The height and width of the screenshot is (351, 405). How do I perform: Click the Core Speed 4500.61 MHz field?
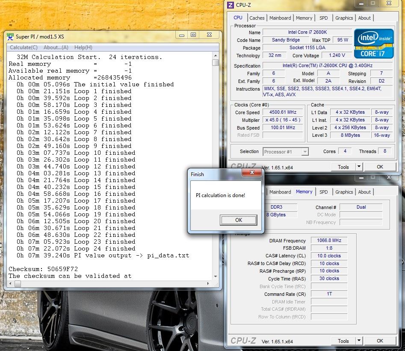click(x=283, y=112)
